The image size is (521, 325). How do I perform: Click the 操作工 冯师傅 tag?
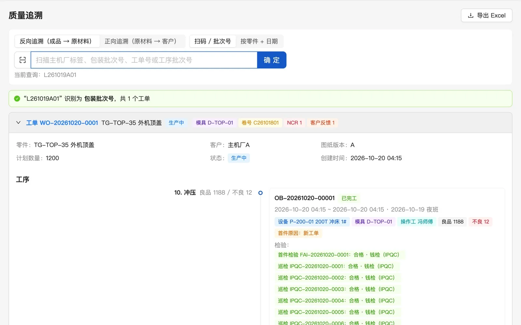click(416, 222)
